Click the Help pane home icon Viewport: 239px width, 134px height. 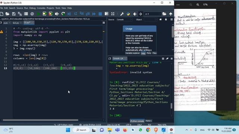161,19
